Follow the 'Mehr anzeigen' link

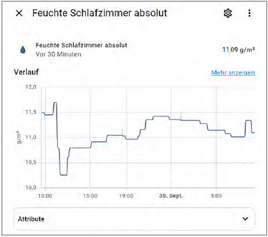pos(233,73)
